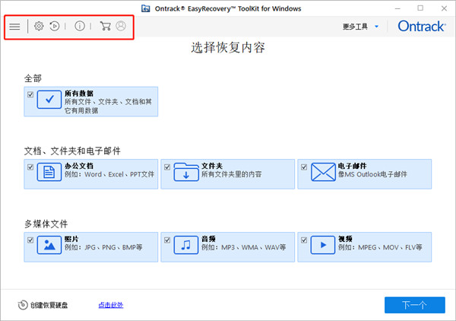This screenshot has height=321, width=456.
Task: Click the 所有数据 title text
Action: coord(79,94)
